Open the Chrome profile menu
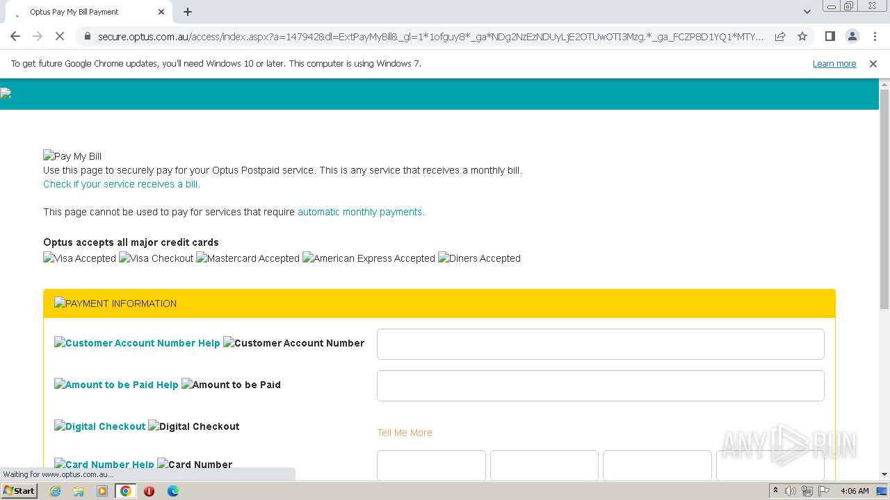The image size is (890, 500). [852, 36]
